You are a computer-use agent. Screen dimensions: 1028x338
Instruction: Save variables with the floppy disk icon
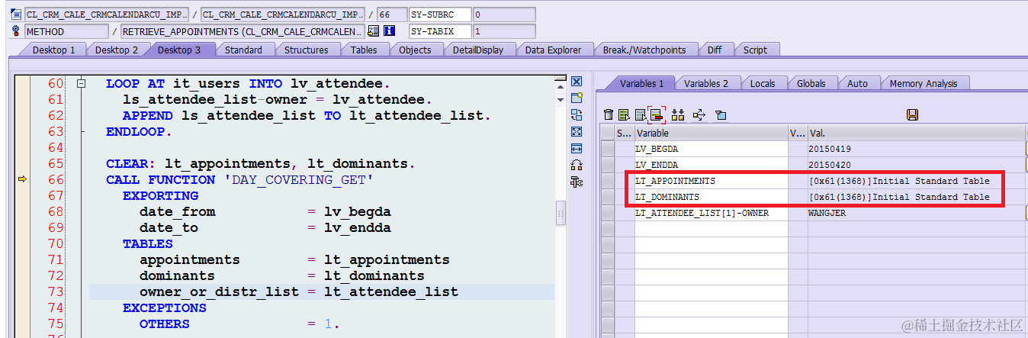click(x=912, y=114)
